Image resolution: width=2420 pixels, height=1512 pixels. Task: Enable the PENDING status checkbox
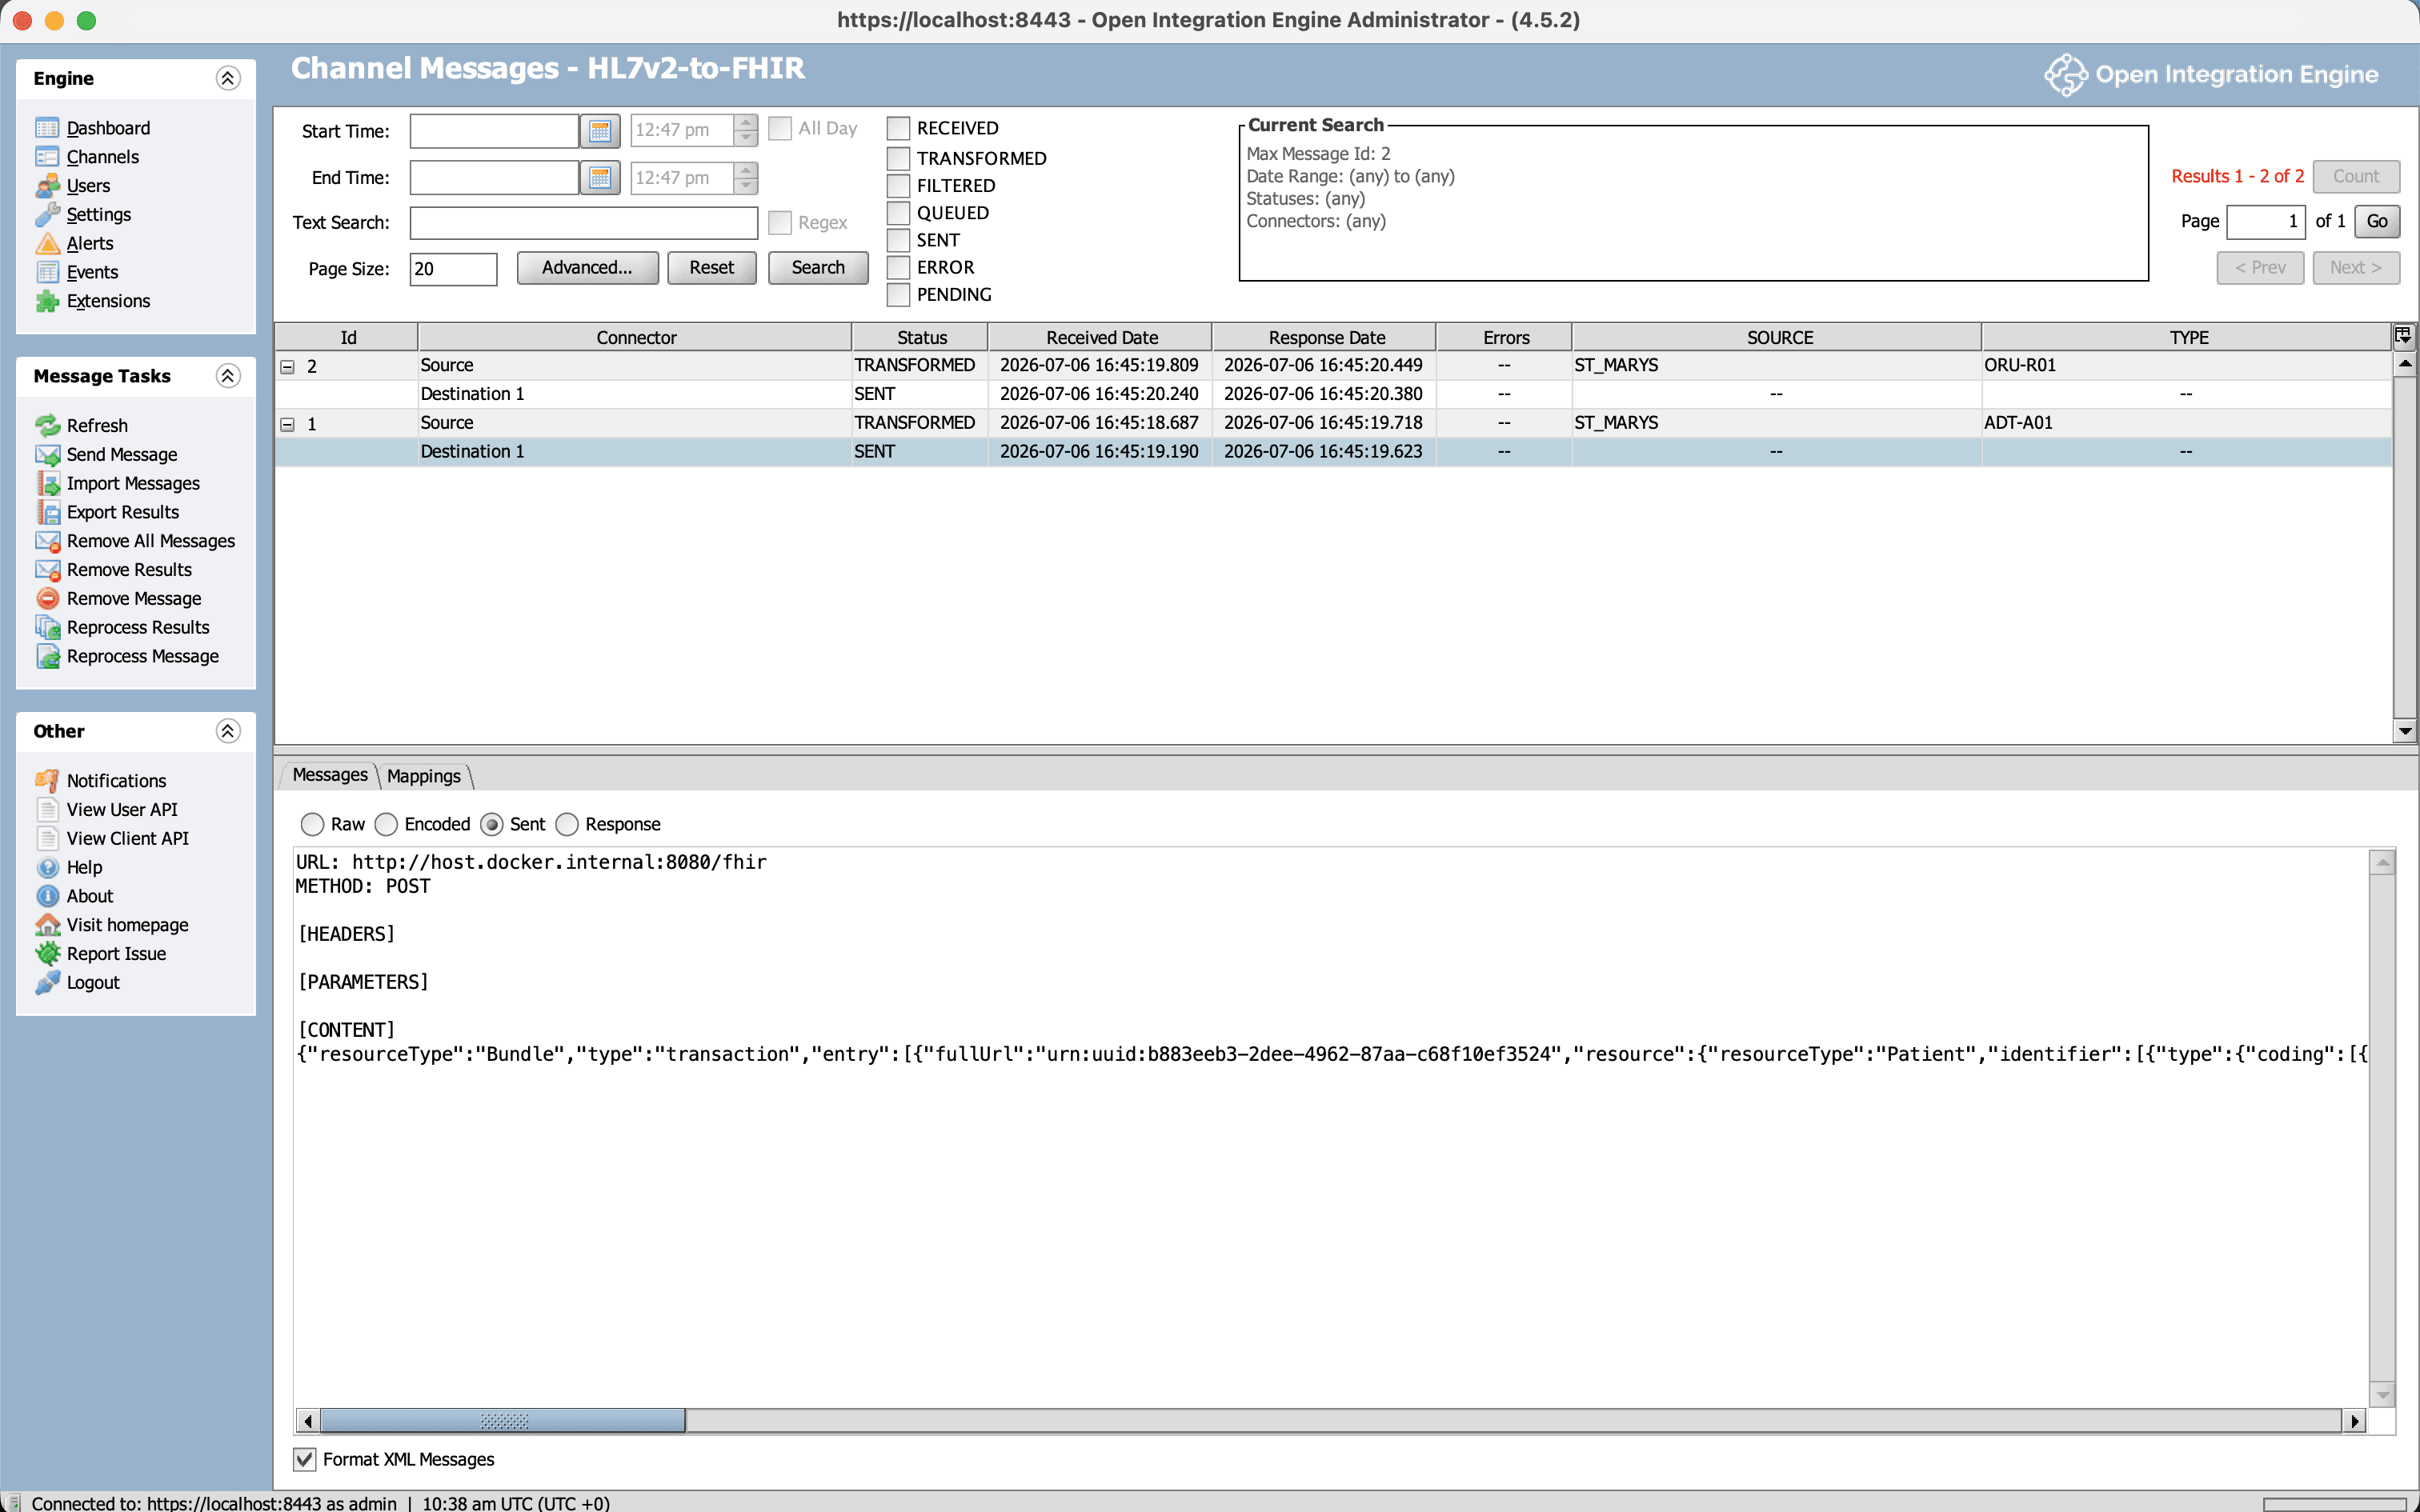(x=898, y=295)
